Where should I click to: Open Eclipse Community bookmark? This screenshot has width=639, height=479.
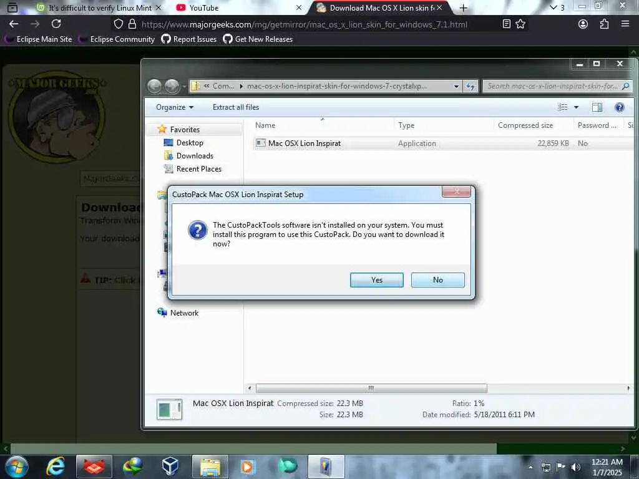click(x=117, y=39)
